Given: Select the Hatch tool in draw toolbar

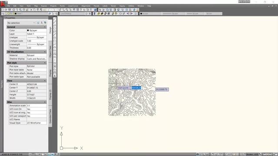Looking at the screenshot, I should click(55, 63).
